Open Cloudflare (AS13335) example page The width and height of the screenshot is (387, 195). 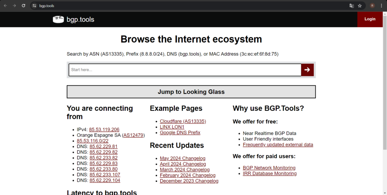(183, 121)
